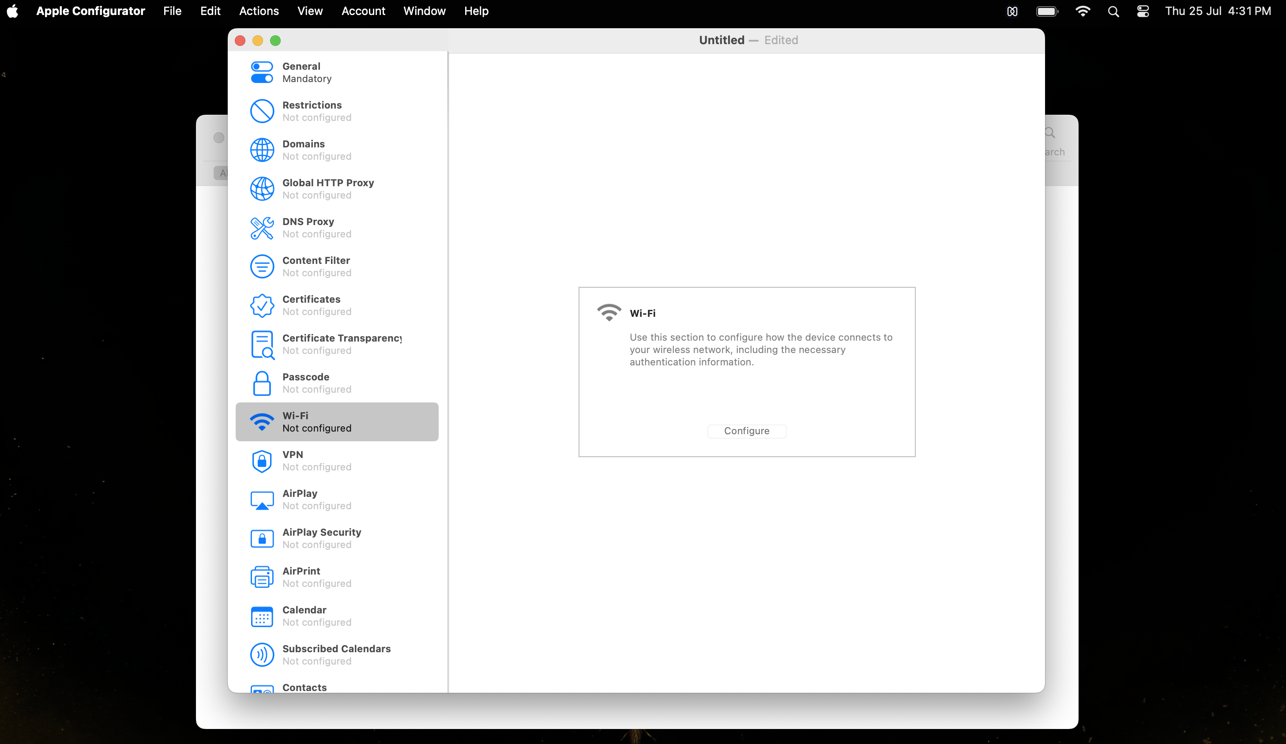Click the Wi-Fi sidebar icon
Viewport: 1286px width, 744px height.
[262, 422]
